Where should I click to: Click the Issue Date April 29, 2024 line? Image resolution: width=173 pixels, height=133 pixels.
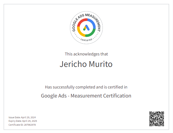pyautogui.click(x=22, y=117)
